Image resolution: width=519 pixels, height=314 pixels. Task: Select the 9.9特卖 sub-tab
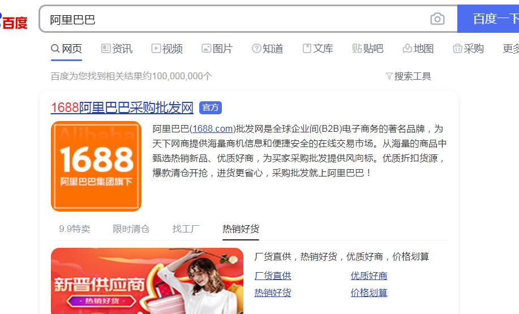point(75,229)
